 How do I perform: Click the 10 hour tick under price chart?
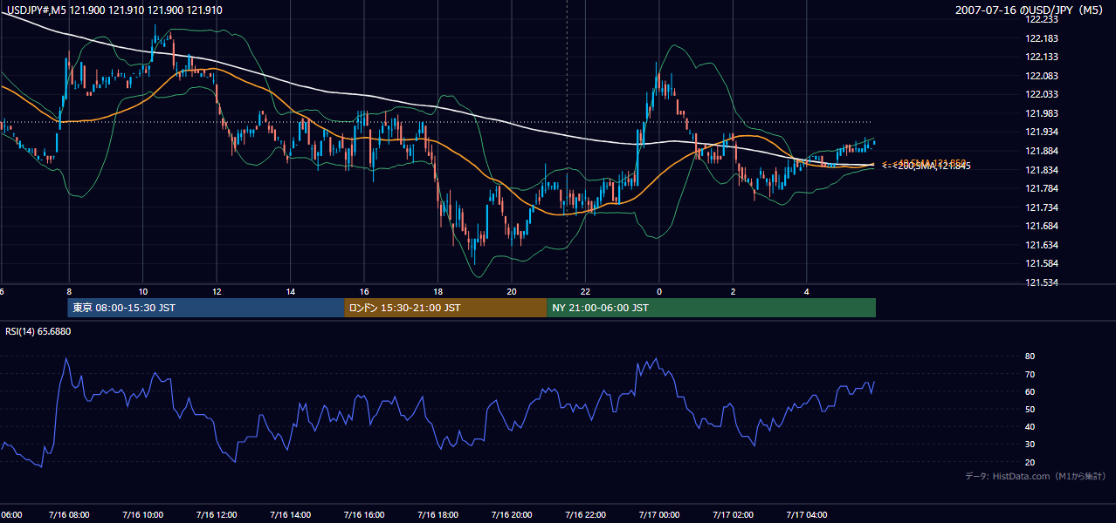pos(142,291)
